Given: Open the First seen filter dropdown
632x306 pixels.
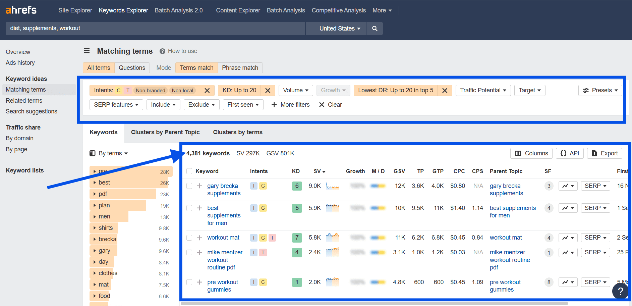Looking at the screenshot, I should (243, 105).
